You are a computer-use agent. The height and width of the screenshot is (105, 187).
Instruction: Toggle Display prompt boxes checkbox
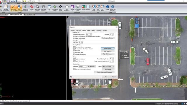click(74, 59)
